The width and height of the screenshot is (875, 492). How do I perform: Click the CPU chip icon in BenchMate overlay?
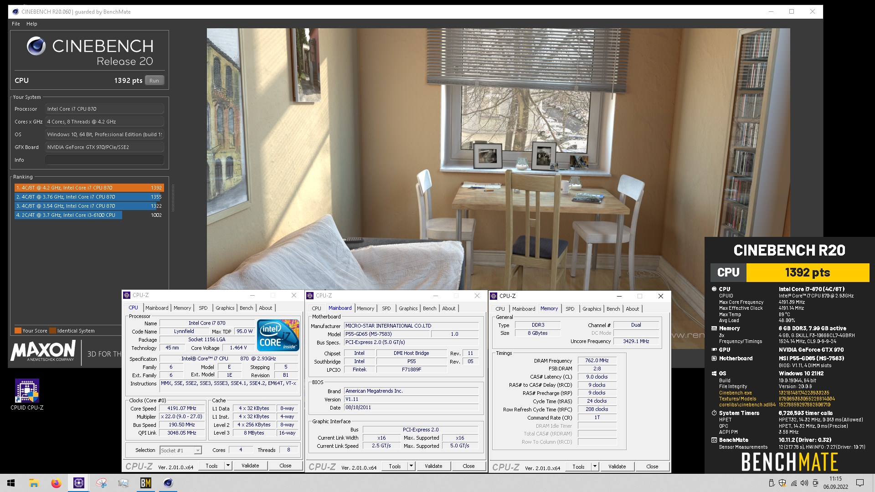[714, 289]
